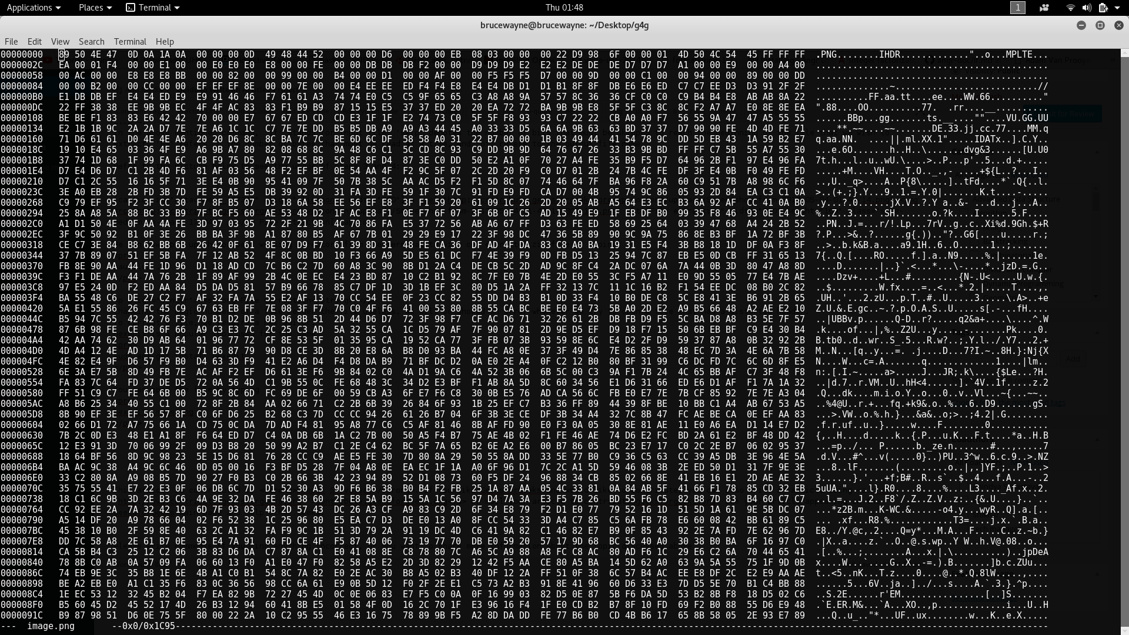Click the workspace "1" indicator box
Viewport: 1129px width, 635px height.
pyautogui.click(x=1017, y=8)
